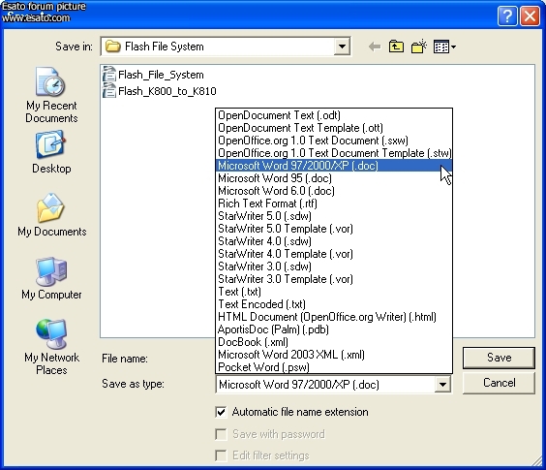Viewport: 546px width, 470px height.
Task: Select AportisDoc (Palm) (.pdb)
Action: (x=334, y=329)
